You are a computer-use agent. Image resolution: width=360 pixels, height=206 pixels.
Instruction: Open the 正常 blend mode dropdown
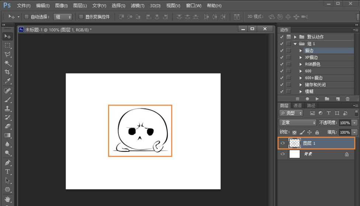pos(298,123)
